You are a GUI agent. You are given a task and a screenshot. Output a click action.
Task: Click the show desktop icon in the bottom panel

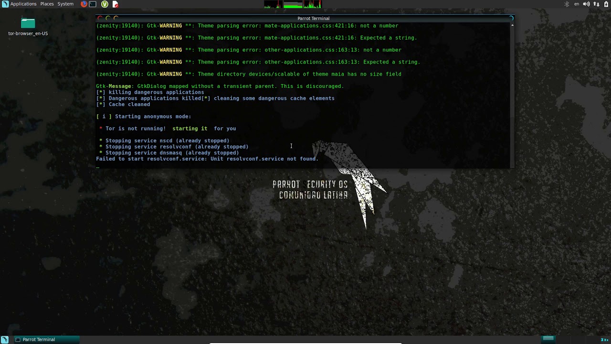(5, 339)
